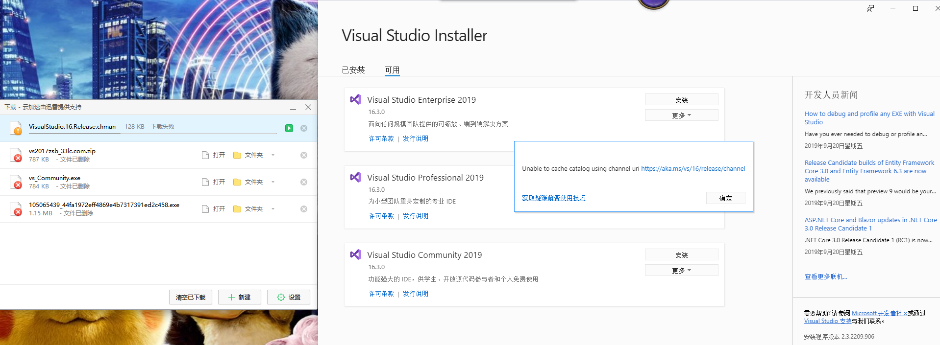This screenshot has width=940, height=345.
Task: Open 获取疑难解答使用技巧 troubleshooting link
Action: click(554, 198)
